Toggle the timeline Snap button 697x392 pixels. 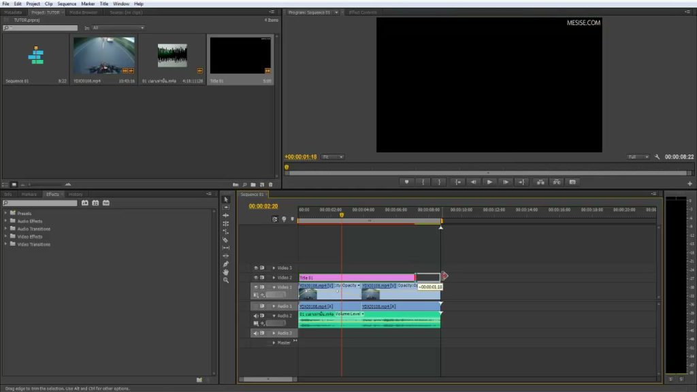tap(275, 219)
